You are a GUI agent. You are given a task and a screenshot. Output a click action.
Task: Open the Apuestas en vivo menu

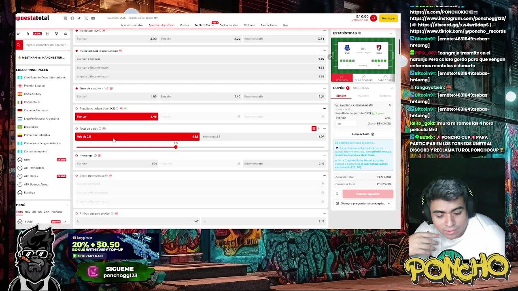pos(132,25)
